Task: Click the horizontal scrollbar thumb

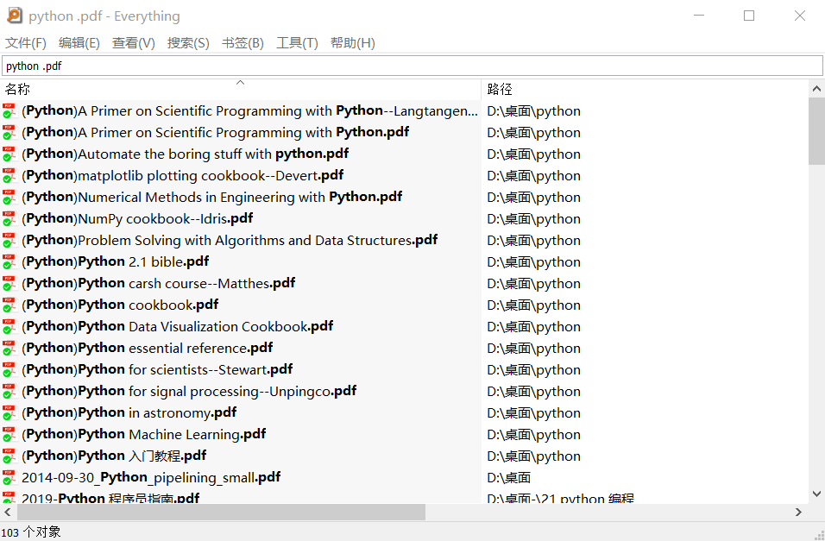Action: click(x=221, y=513)
